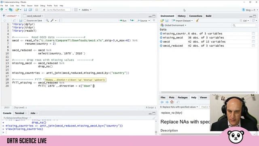This screenshot has height=146, width=259.
Task: Toggle the Source on Save checkbox
Action: (x=25, y=21)
